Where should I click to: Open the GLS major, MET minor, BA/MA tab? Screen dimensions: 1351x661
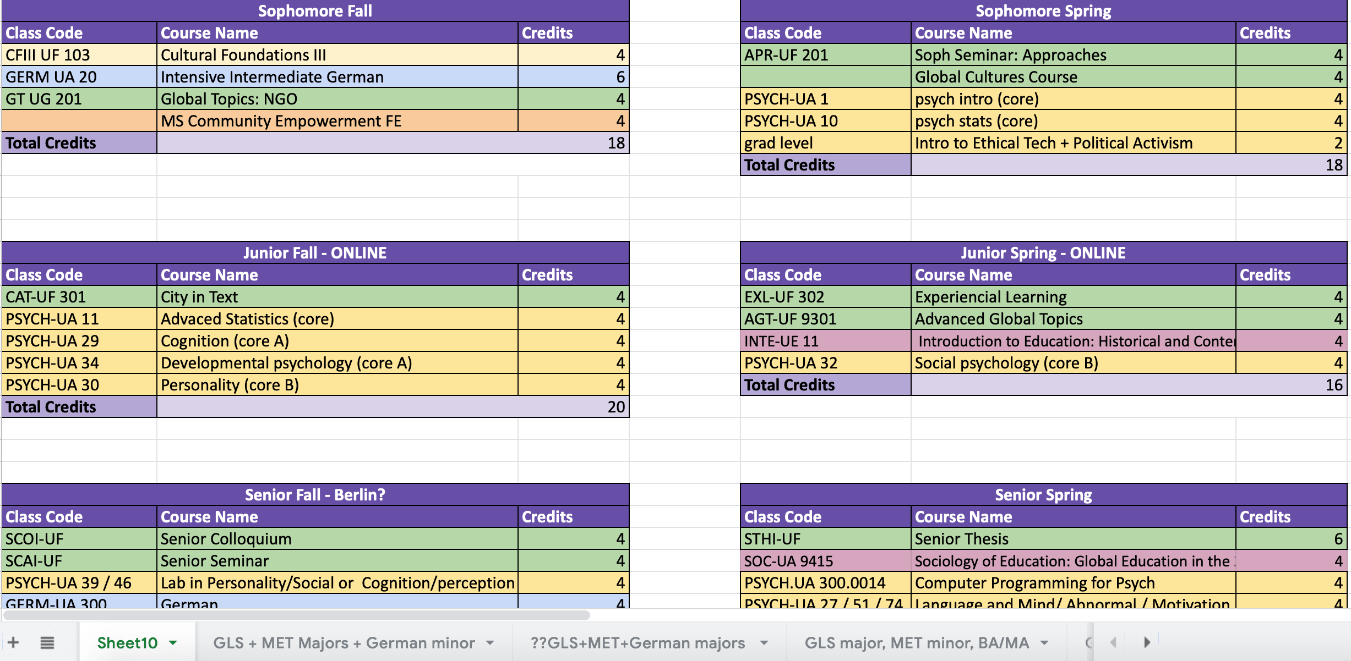[916, 642]
